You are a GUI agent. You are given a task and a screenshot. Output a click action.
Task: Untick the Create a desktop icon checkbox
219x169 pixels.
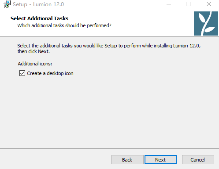[22, 73]
